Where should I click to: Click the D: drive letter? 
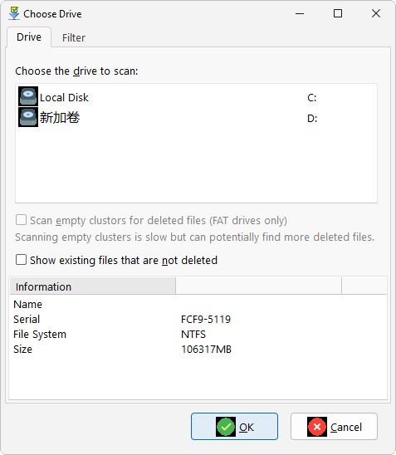tap(312, 119)
